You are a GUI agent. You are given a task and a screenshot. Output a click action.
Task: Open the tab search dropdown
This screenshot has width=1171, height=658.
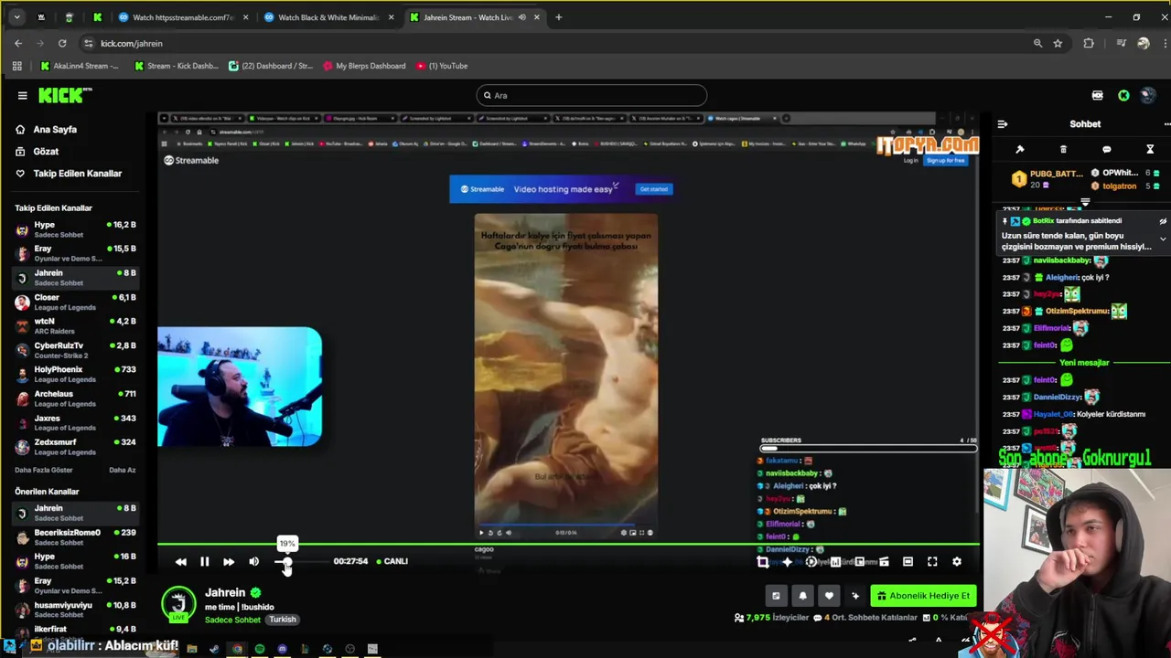point(16,17)
